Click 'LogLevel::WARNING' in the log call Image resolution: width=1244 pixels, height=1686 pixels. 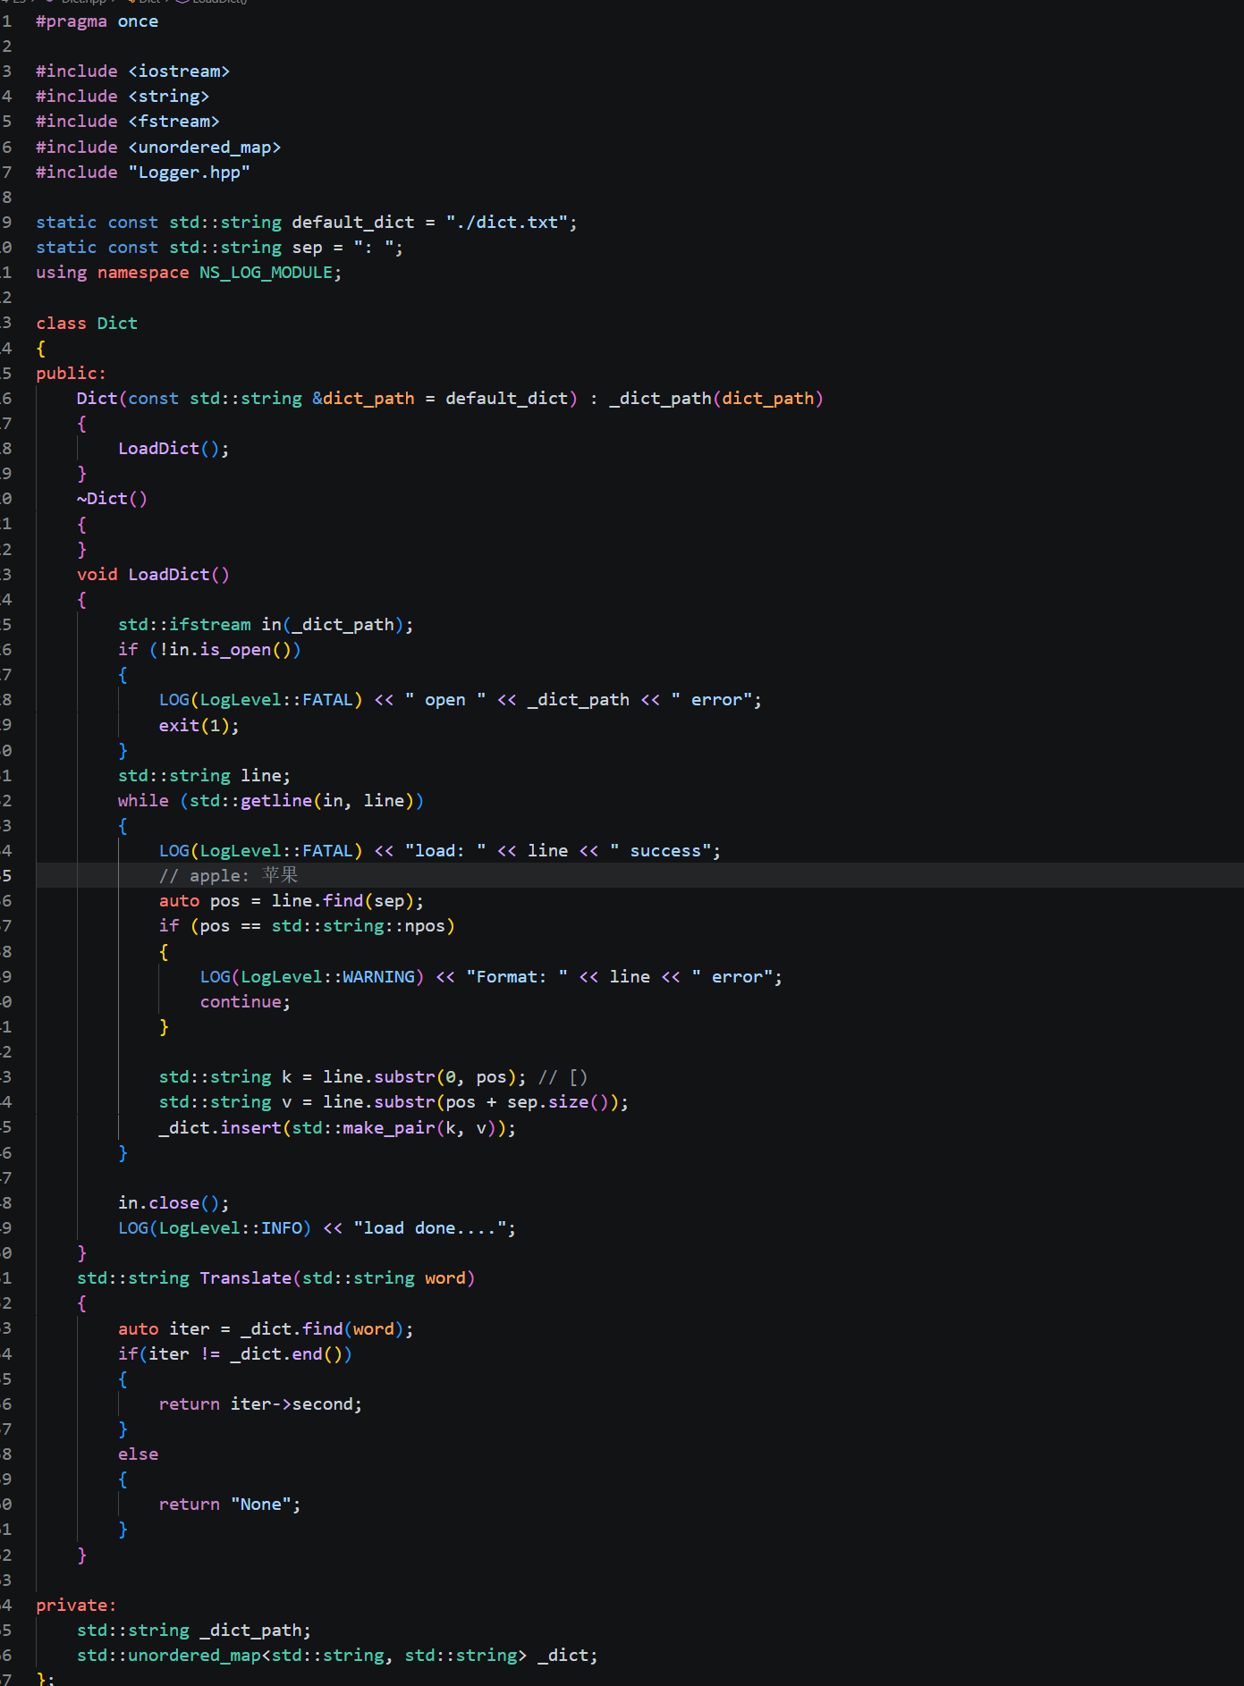pos(327,977)
